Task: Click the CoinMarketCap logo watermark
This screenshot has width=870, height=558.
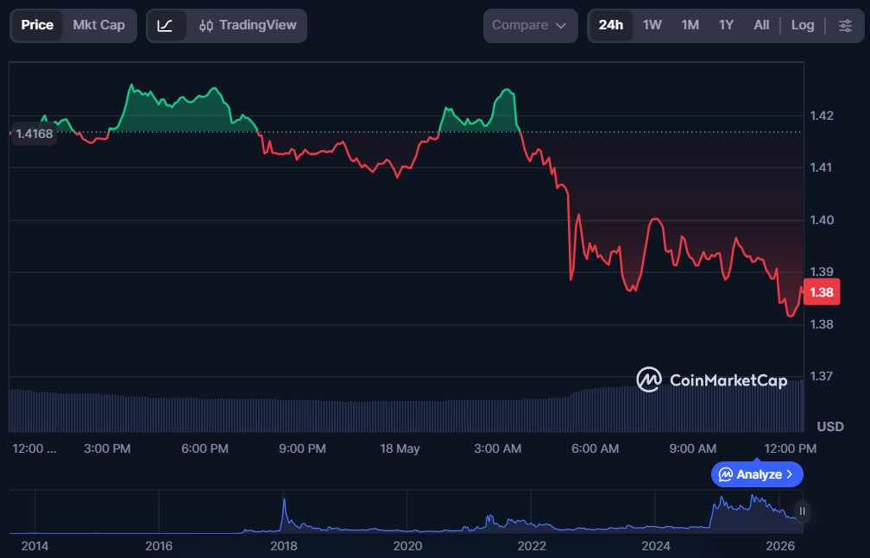Action: [712, 380]
